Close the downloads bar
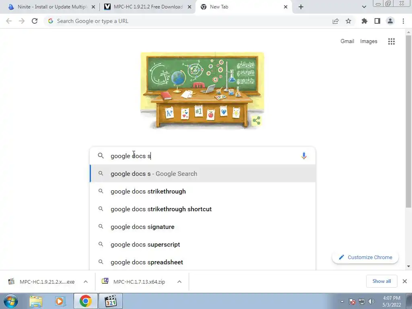The height and width of the screenshot is (309, 412). click(405, 281)
